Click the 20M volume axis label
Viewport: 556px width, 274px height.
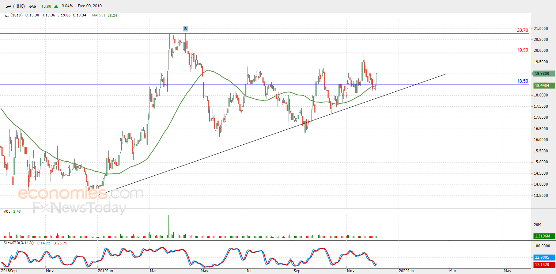537,225
